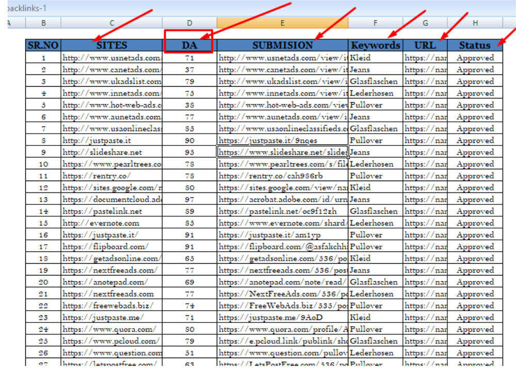The image size is (516, 387).
Task: Click the Status header cell
Action: point(475,45)
